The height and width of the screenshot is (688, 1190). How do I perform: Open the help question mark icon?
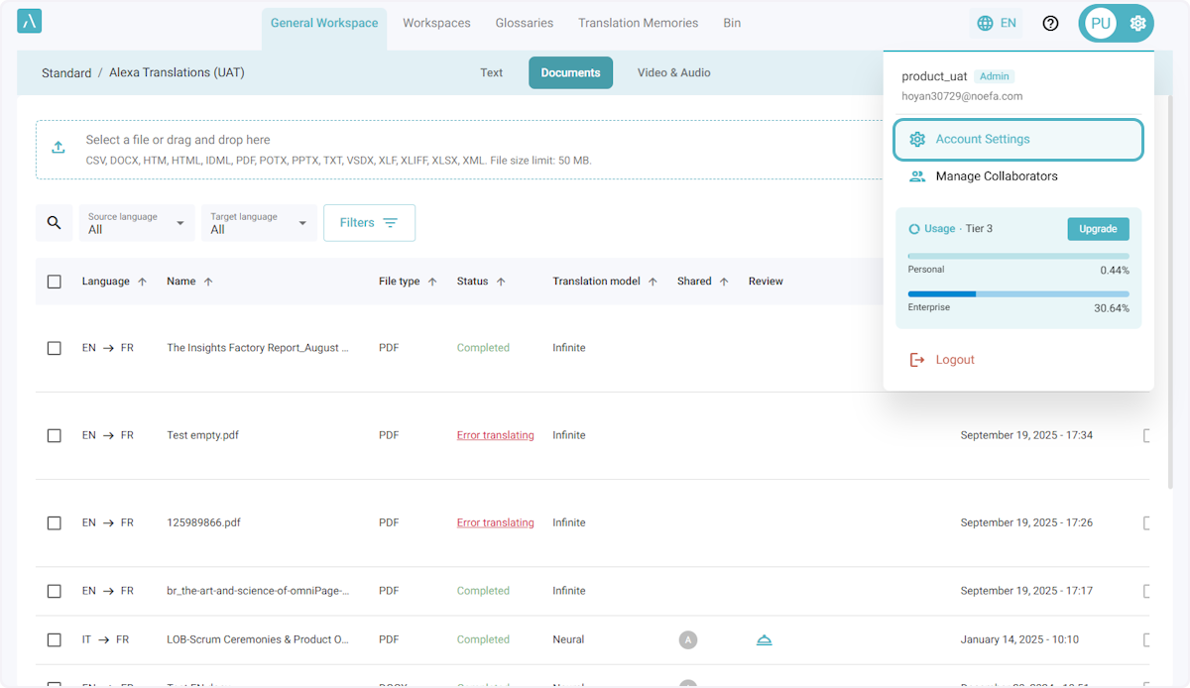coord(1050,23)
